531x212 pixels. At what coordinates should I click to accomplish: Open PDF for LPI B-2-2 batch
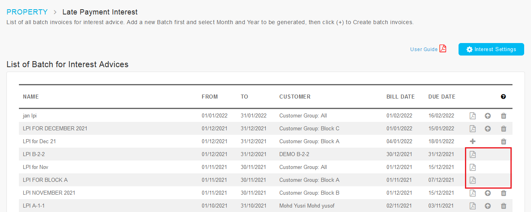click(473, 154)
